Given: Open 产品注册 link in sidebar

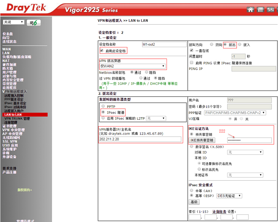Looking at the screenshot, I should tap(9, 172).
